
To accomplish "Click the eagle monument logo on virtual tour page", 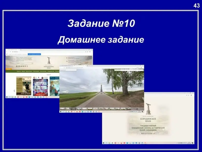I will pyautogui.click(x=148, y=109).
